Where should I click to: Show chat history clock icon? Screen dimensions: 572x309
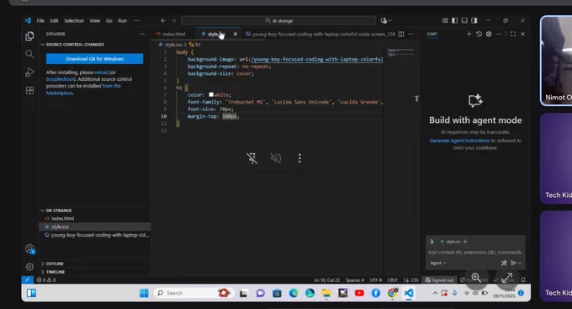point(479,34)
